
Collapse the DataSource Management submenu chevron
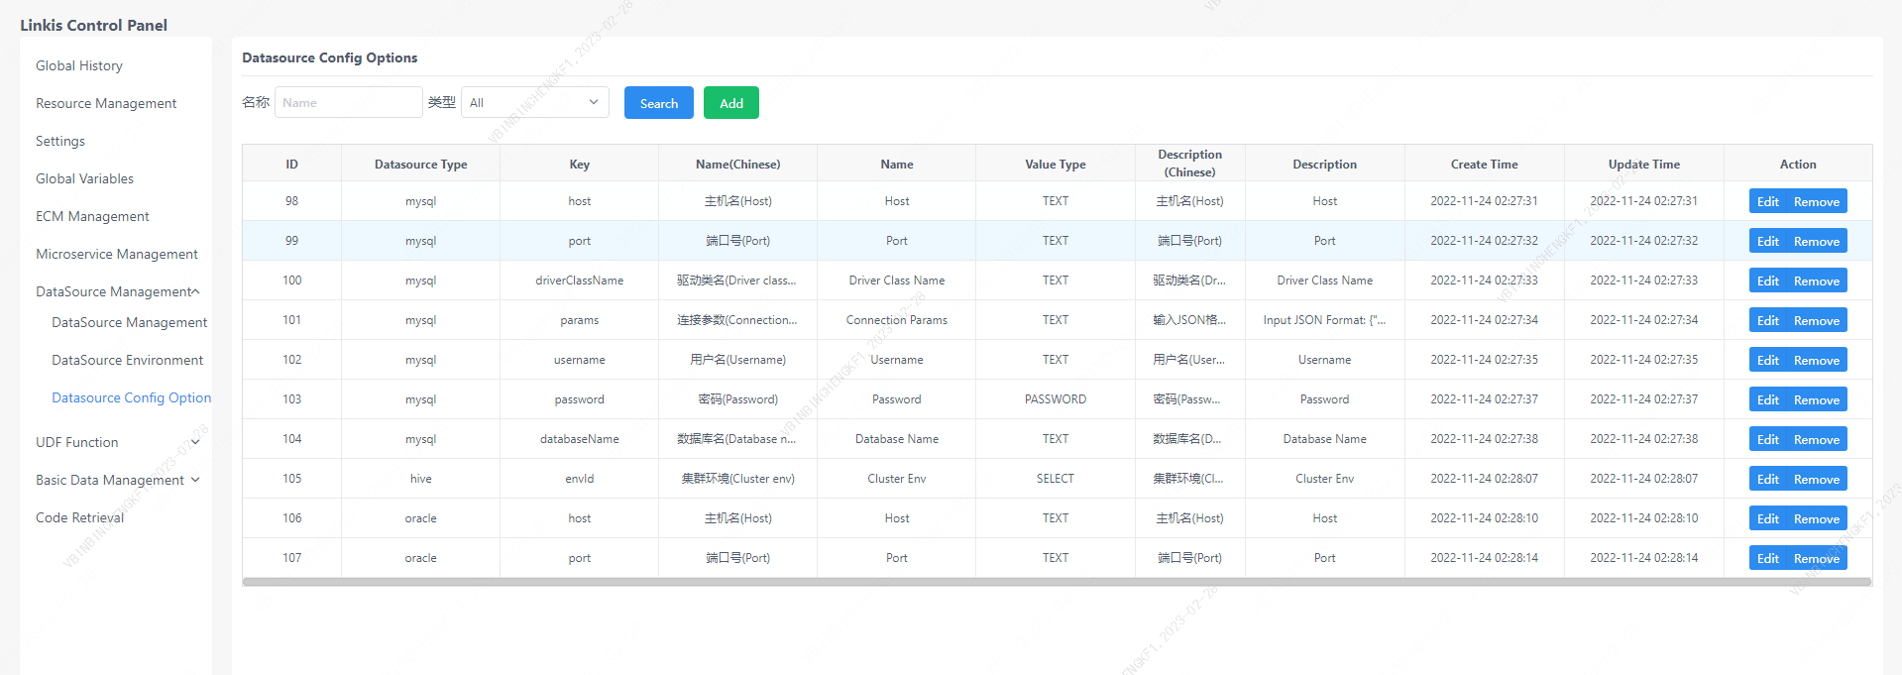tap(195, 291)
